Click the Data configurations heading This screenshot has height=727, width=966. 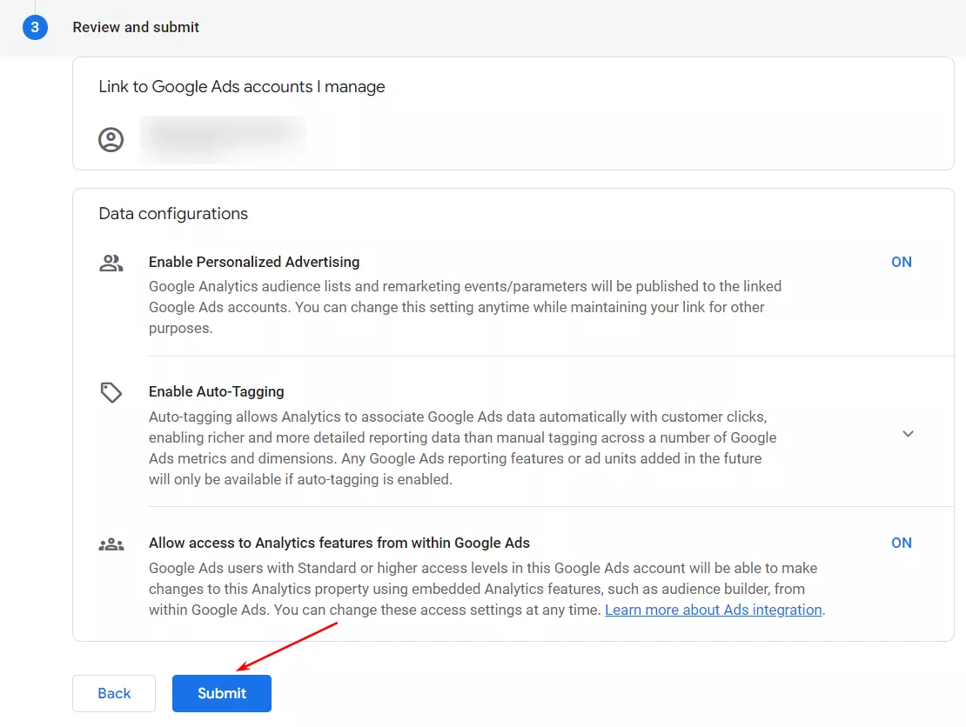point(173,214)
